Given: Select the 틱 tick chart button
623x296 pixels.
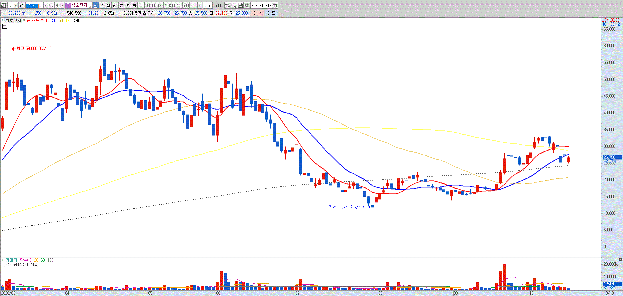Looking at the screenshot, I should coord(134,5).
